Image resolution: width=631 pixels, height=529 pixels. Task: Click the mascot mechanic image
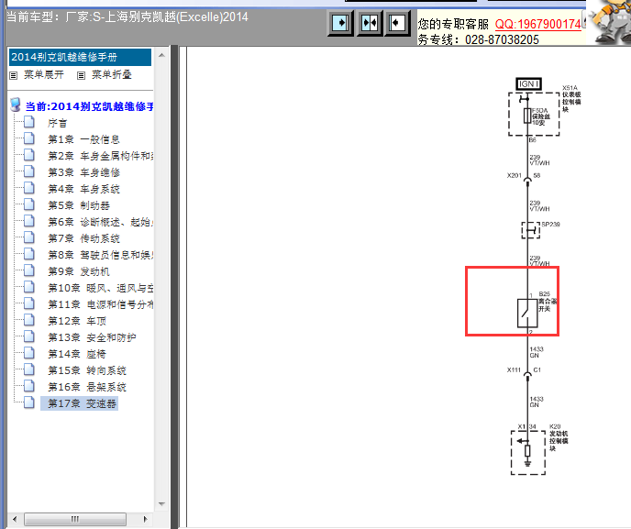[x=609, y=22]
